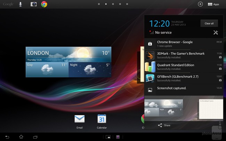The height and width of the screenshot is (141, 226).
Task: Open the Email app
Action: [80, 122]
